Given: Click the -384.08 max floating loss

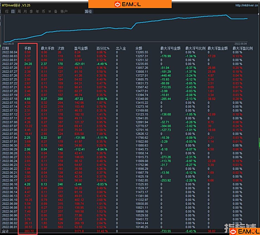Looking at the screenshot, I should click(x=166, y=126).
